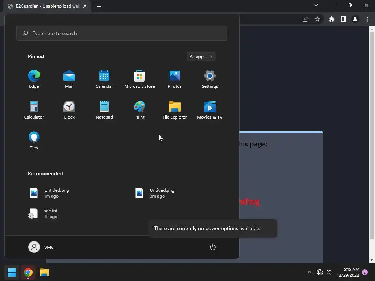Image resolution: width=375 pixels, height=281 pixels.
Task: Open Movies & TV app
Action: click(210, 110)
